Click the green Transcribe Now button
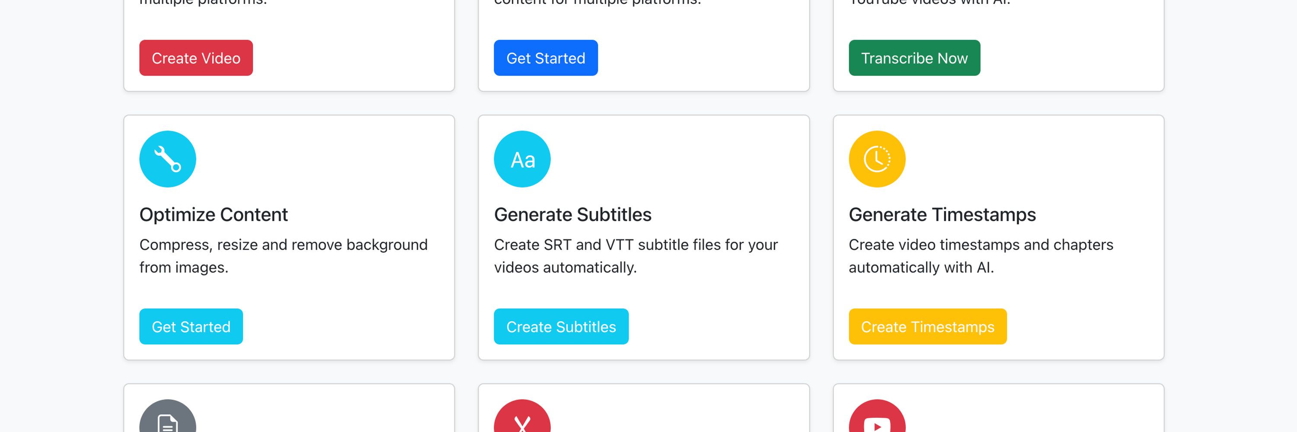 (914, 58)
